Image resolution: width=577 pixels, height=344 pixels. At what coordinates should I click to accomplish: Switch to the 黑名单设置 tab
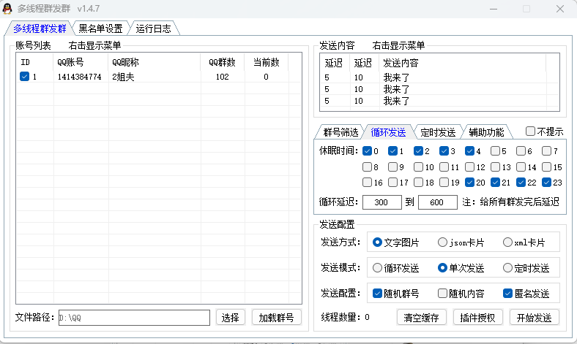(100, 28)
